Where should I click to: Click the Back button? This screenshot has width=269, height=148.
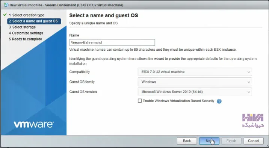(x=187, y=141)
